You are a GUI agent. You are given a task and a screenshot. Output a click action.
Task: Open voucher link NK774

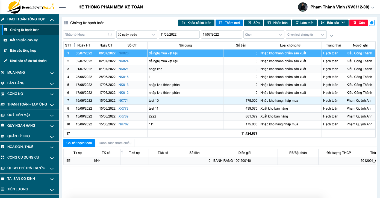[x=123, y=101]
